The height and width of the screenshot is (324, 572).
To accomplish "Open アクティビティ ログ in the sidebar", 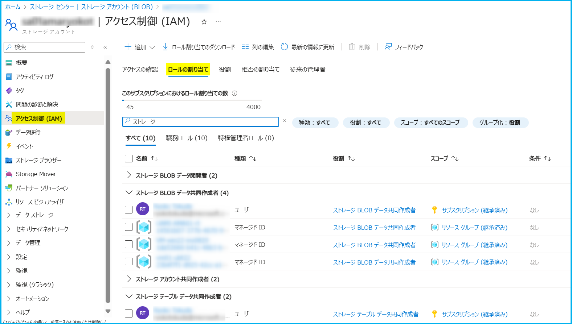I will tap(34, 77).
